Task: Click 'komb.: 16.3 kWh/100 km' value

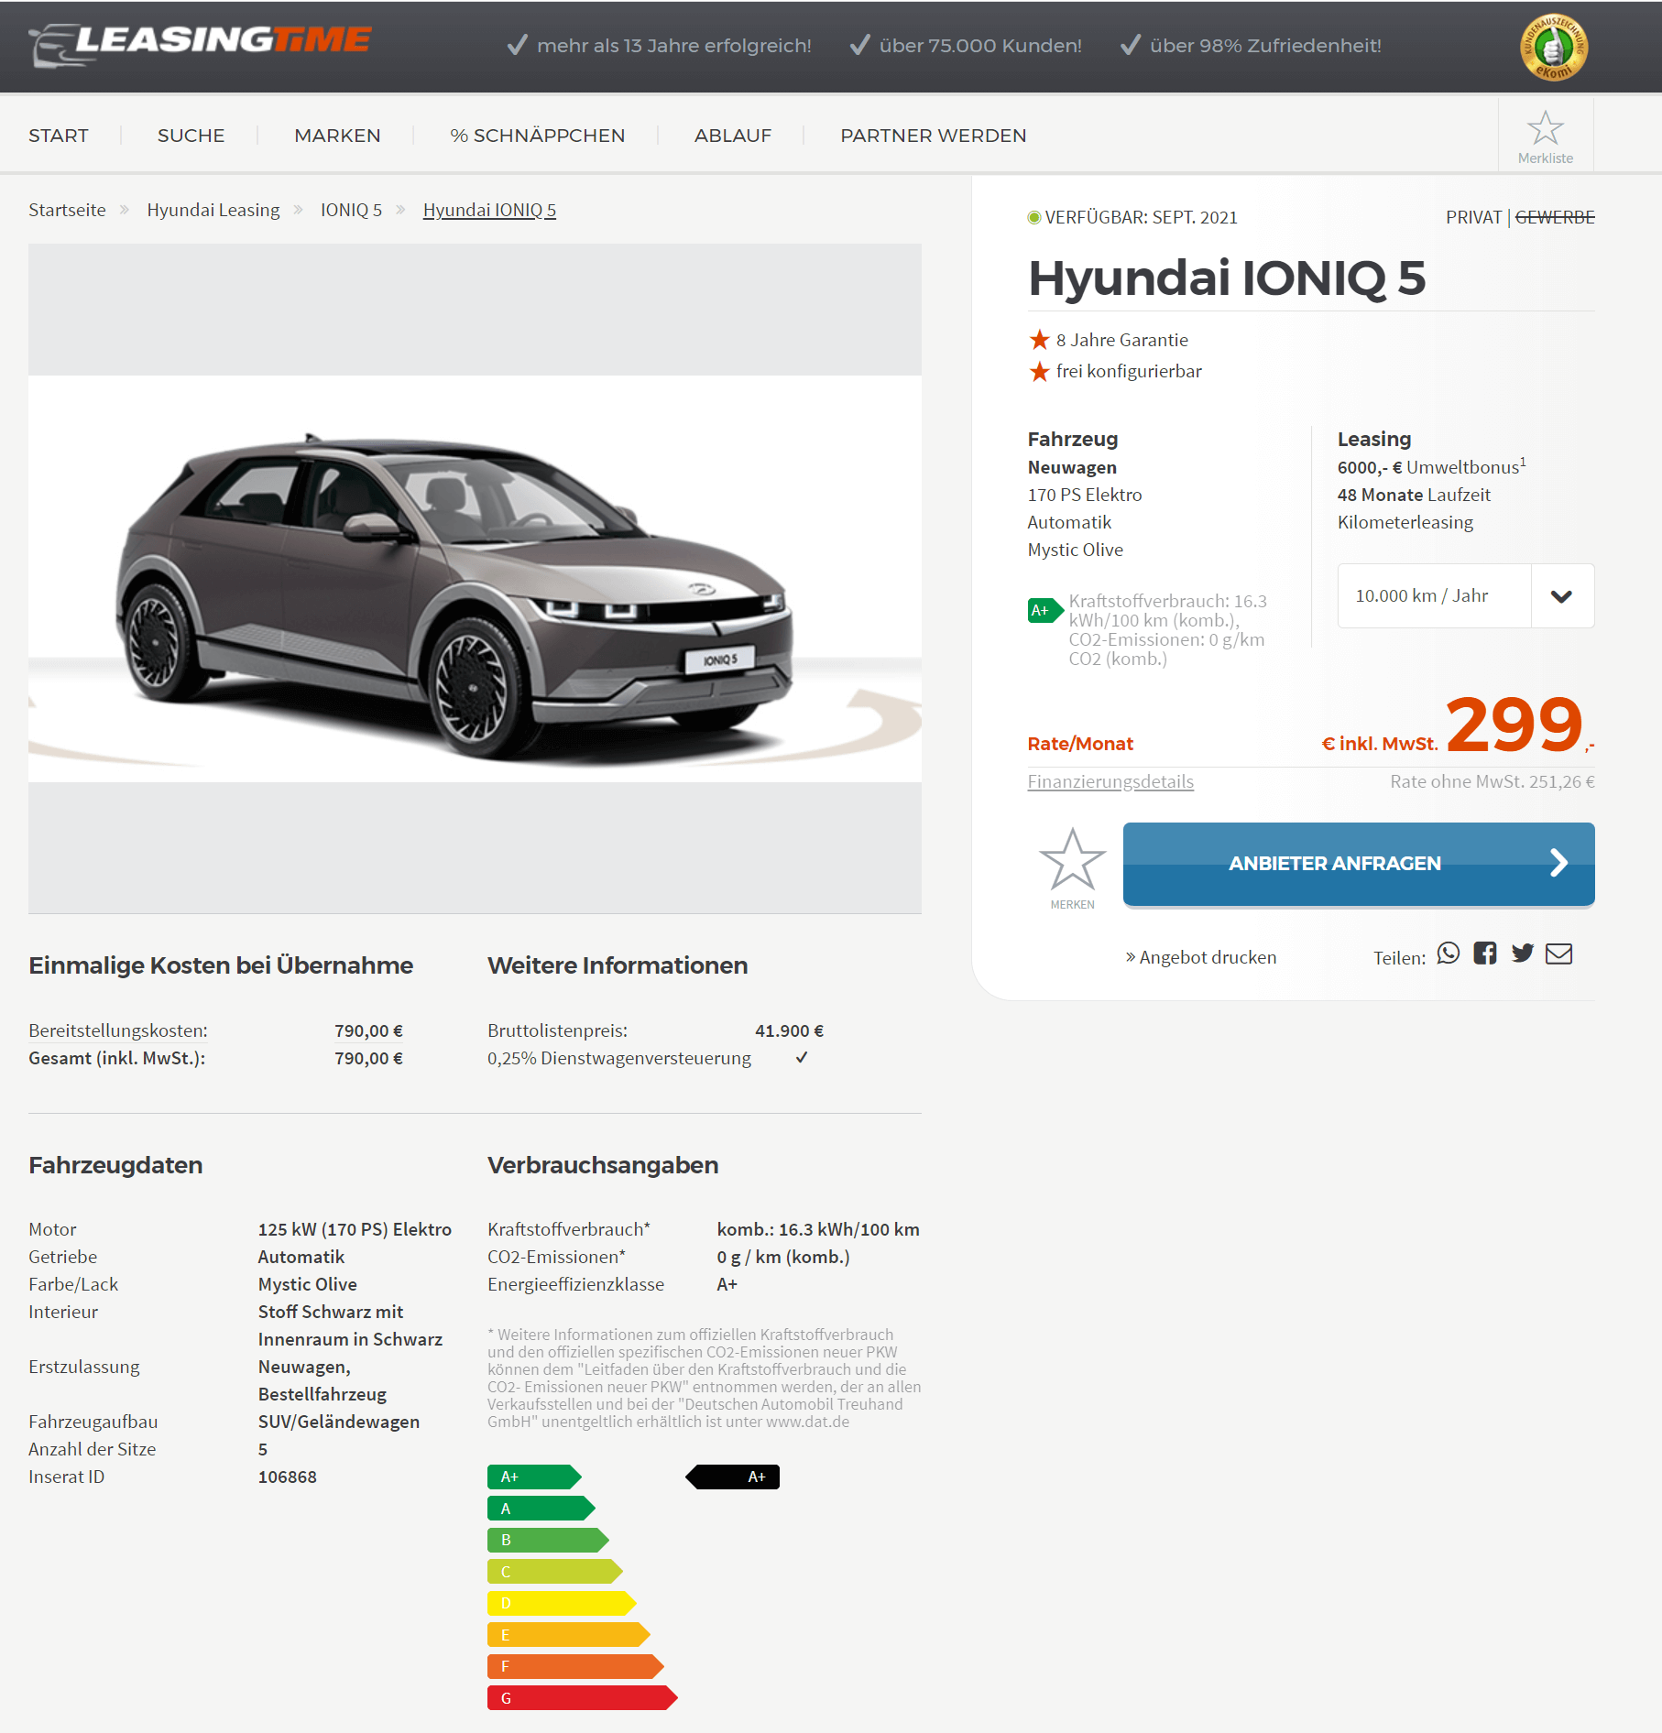Action: [x=818, y=1229]
